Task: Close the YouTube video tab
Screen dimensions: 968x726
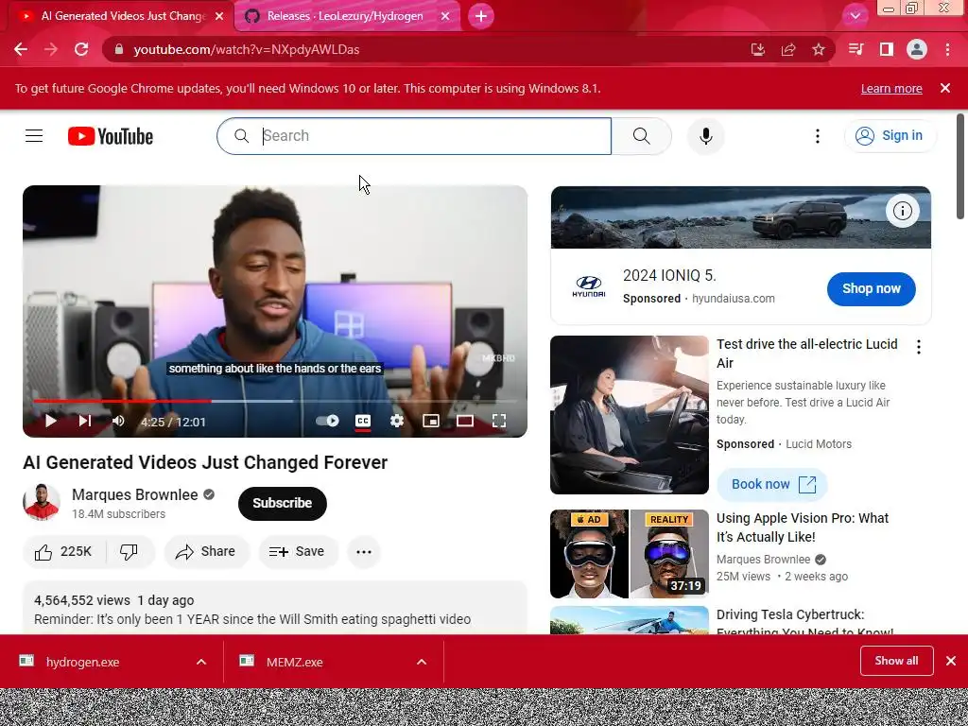Action: [219, 16]
